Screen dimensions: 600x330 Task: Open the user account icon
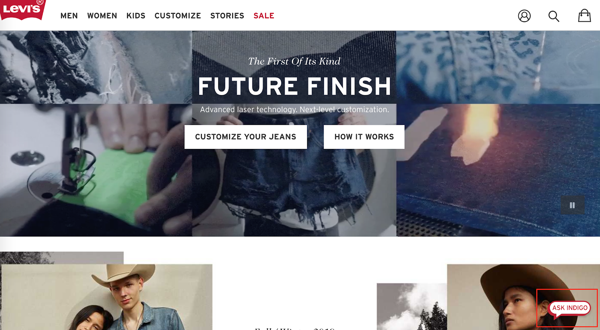pyautogui.click(x=524, y=16)
